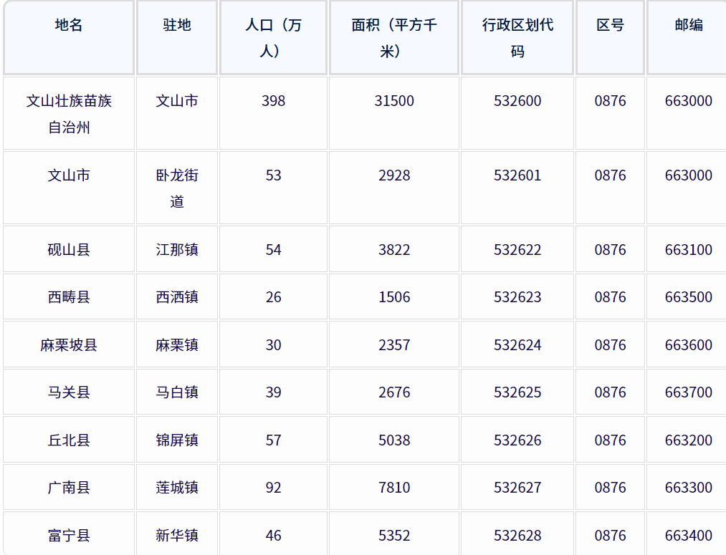Viewport: 726px width, 555px height.
Task: Select the 西洒镇 cell
Action: (x=177, y=297)
